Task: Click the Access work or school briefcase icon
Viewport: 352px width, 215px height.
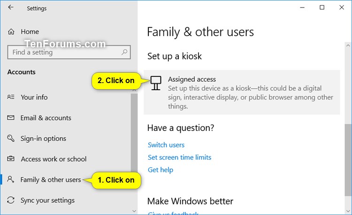Action: (x=11, y=159)
